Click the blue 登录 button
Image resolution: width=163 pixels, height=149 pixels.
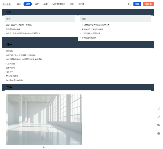click(x=137, y=4)
